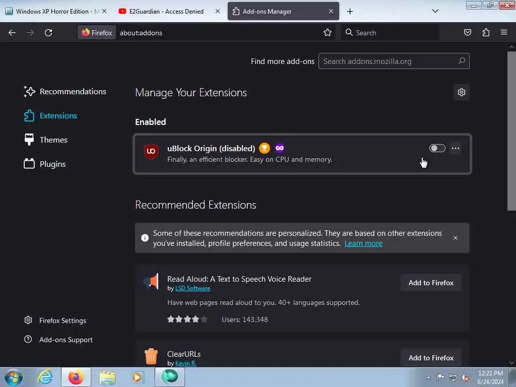Show hidden system tray icons
The width and height of the screenshot is (516, 387).
click(428, 377)
